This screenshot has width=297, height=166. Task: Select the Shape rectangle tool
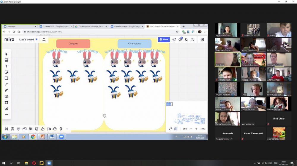[x=6, y=78]
